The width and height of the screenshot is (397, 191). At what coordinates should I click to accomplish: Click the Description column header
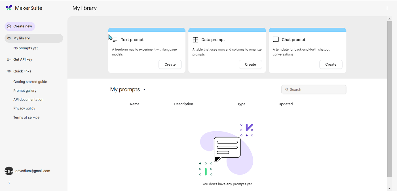[x=183, y=104]
